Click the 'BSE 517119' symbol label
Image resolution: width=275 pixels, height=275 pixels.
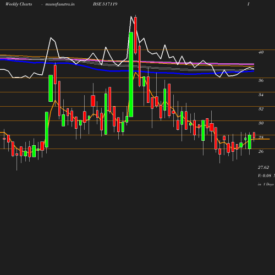pyautogui.click(x=105, y=4)
